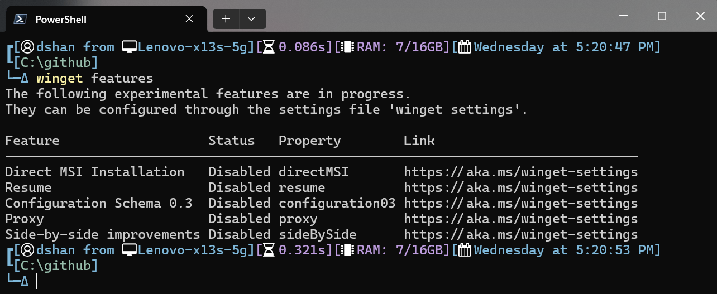Click the RAM chip icon in the first prompt
Viewport: 717px width, 294px height.
pyautogui.click(x=348, y=47)
